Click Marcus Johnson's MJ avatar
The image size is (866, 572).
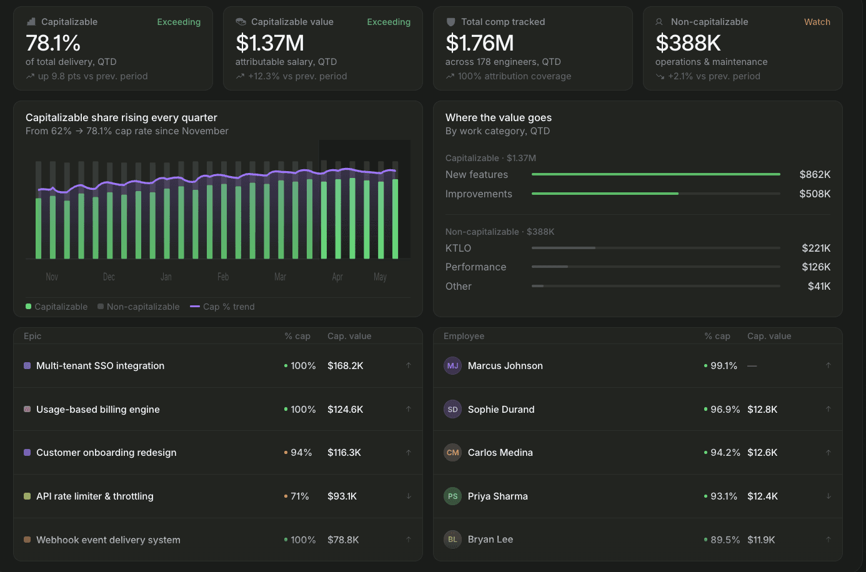click(452, 366)
